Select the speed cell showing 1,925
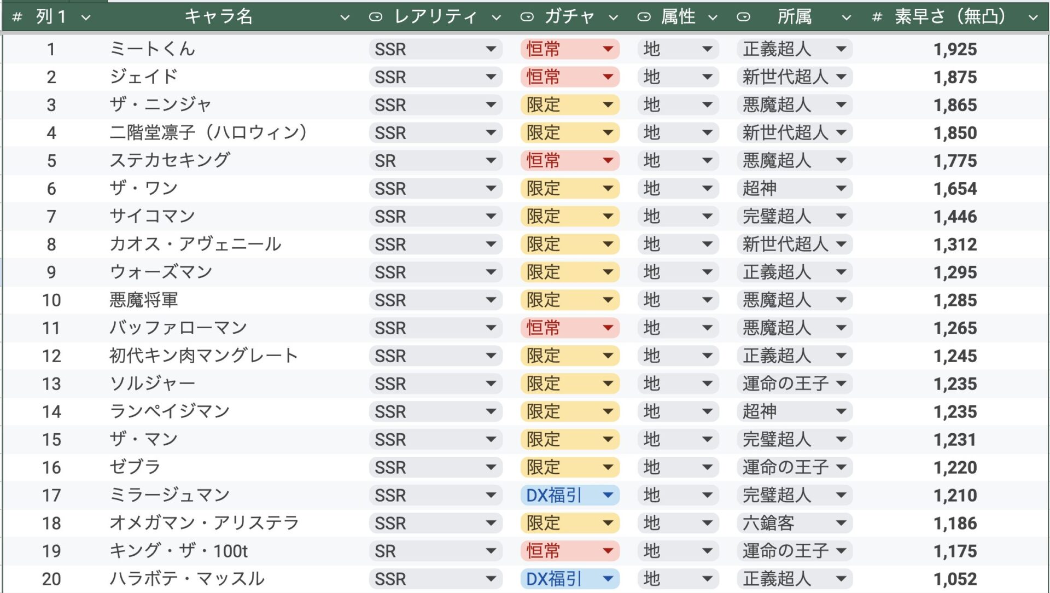Screen dimensions: 1050x593 (954, 49)
